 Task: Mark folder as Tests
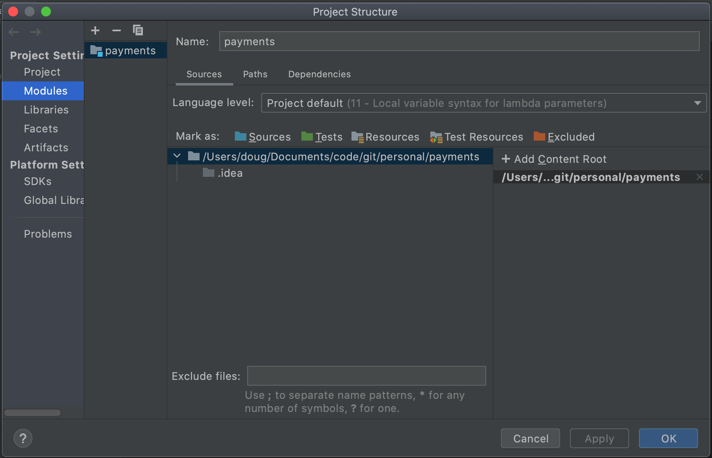322,137
